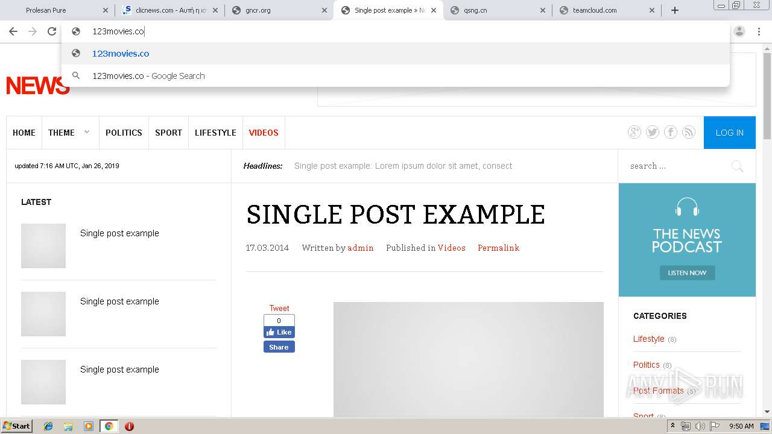772x434 pixels.
Task: Open the media player taskbar icon
Action: tap(89, 426)
